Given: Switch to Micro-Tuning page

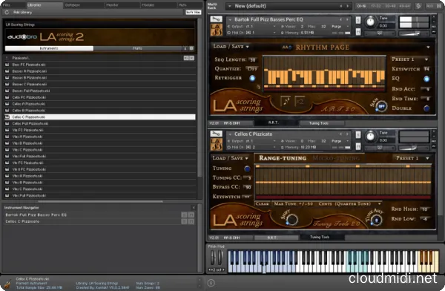Looking at the screenshot, I should (336, 158).
